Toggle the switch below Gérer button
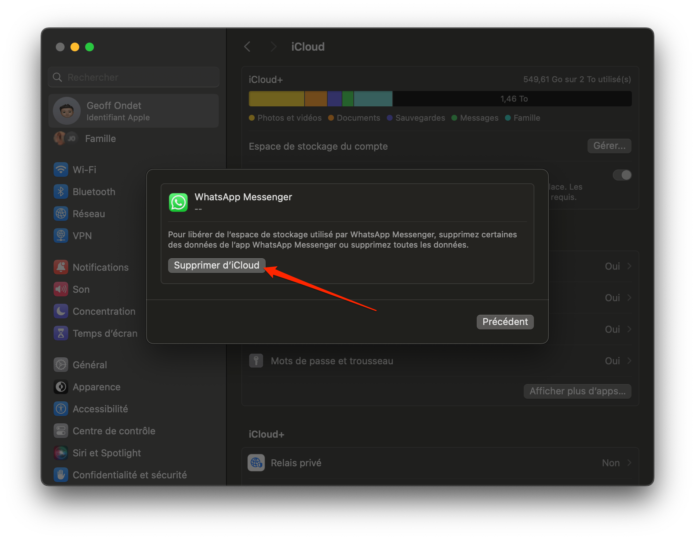 [622, 175]
